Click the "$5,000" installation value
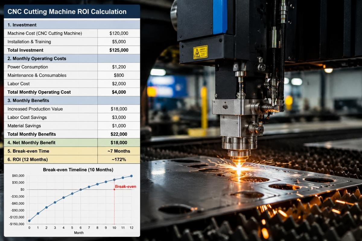The width and height of the screenshot is (362, 241). coord(119,42)
